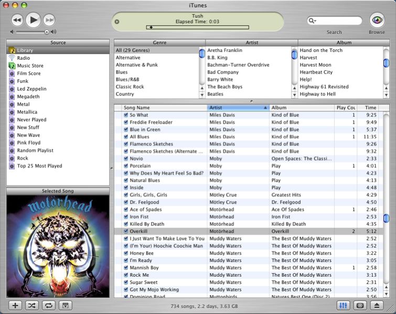Viewport: 396px width, 314px height.
Task: Toggle repeat playback button
Action: (x=48, y=305)
